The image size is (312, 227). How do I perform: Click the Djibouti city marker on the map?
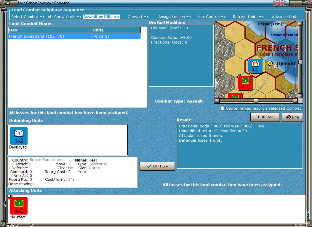[x=270, y=63]
